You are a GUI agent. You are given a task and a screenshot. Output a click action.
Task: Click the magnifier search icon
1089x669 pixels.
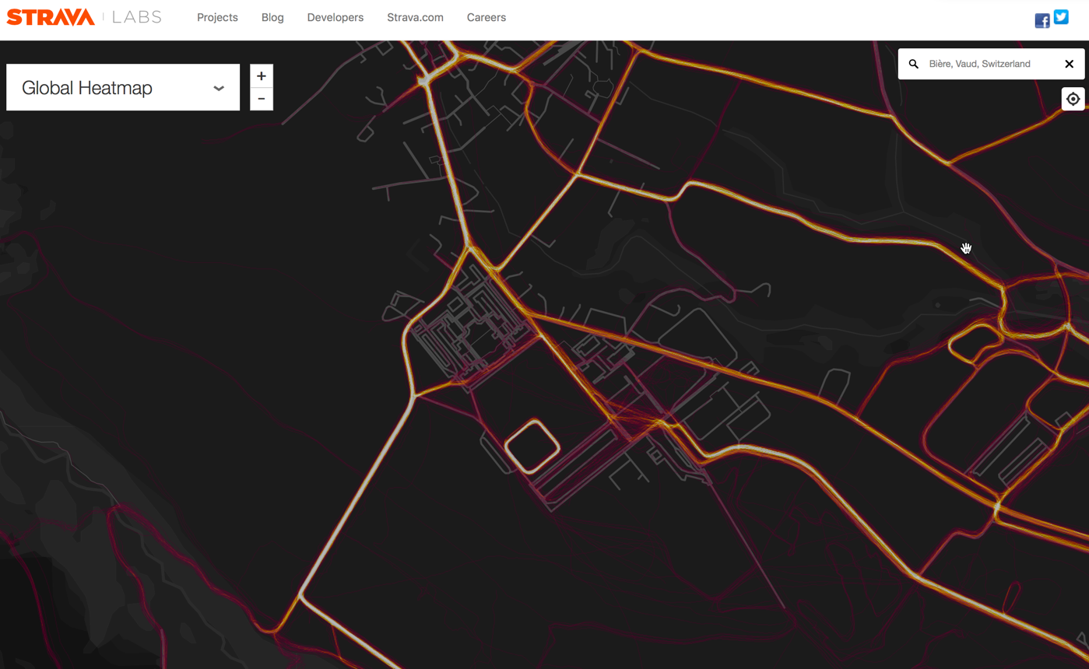[x=914, y=64]
